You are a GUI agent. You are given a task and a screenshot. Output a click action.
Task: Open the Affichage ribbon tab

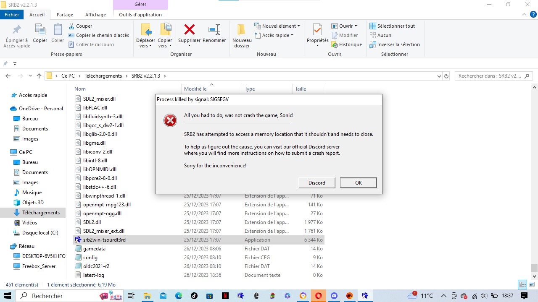(95, 15)
